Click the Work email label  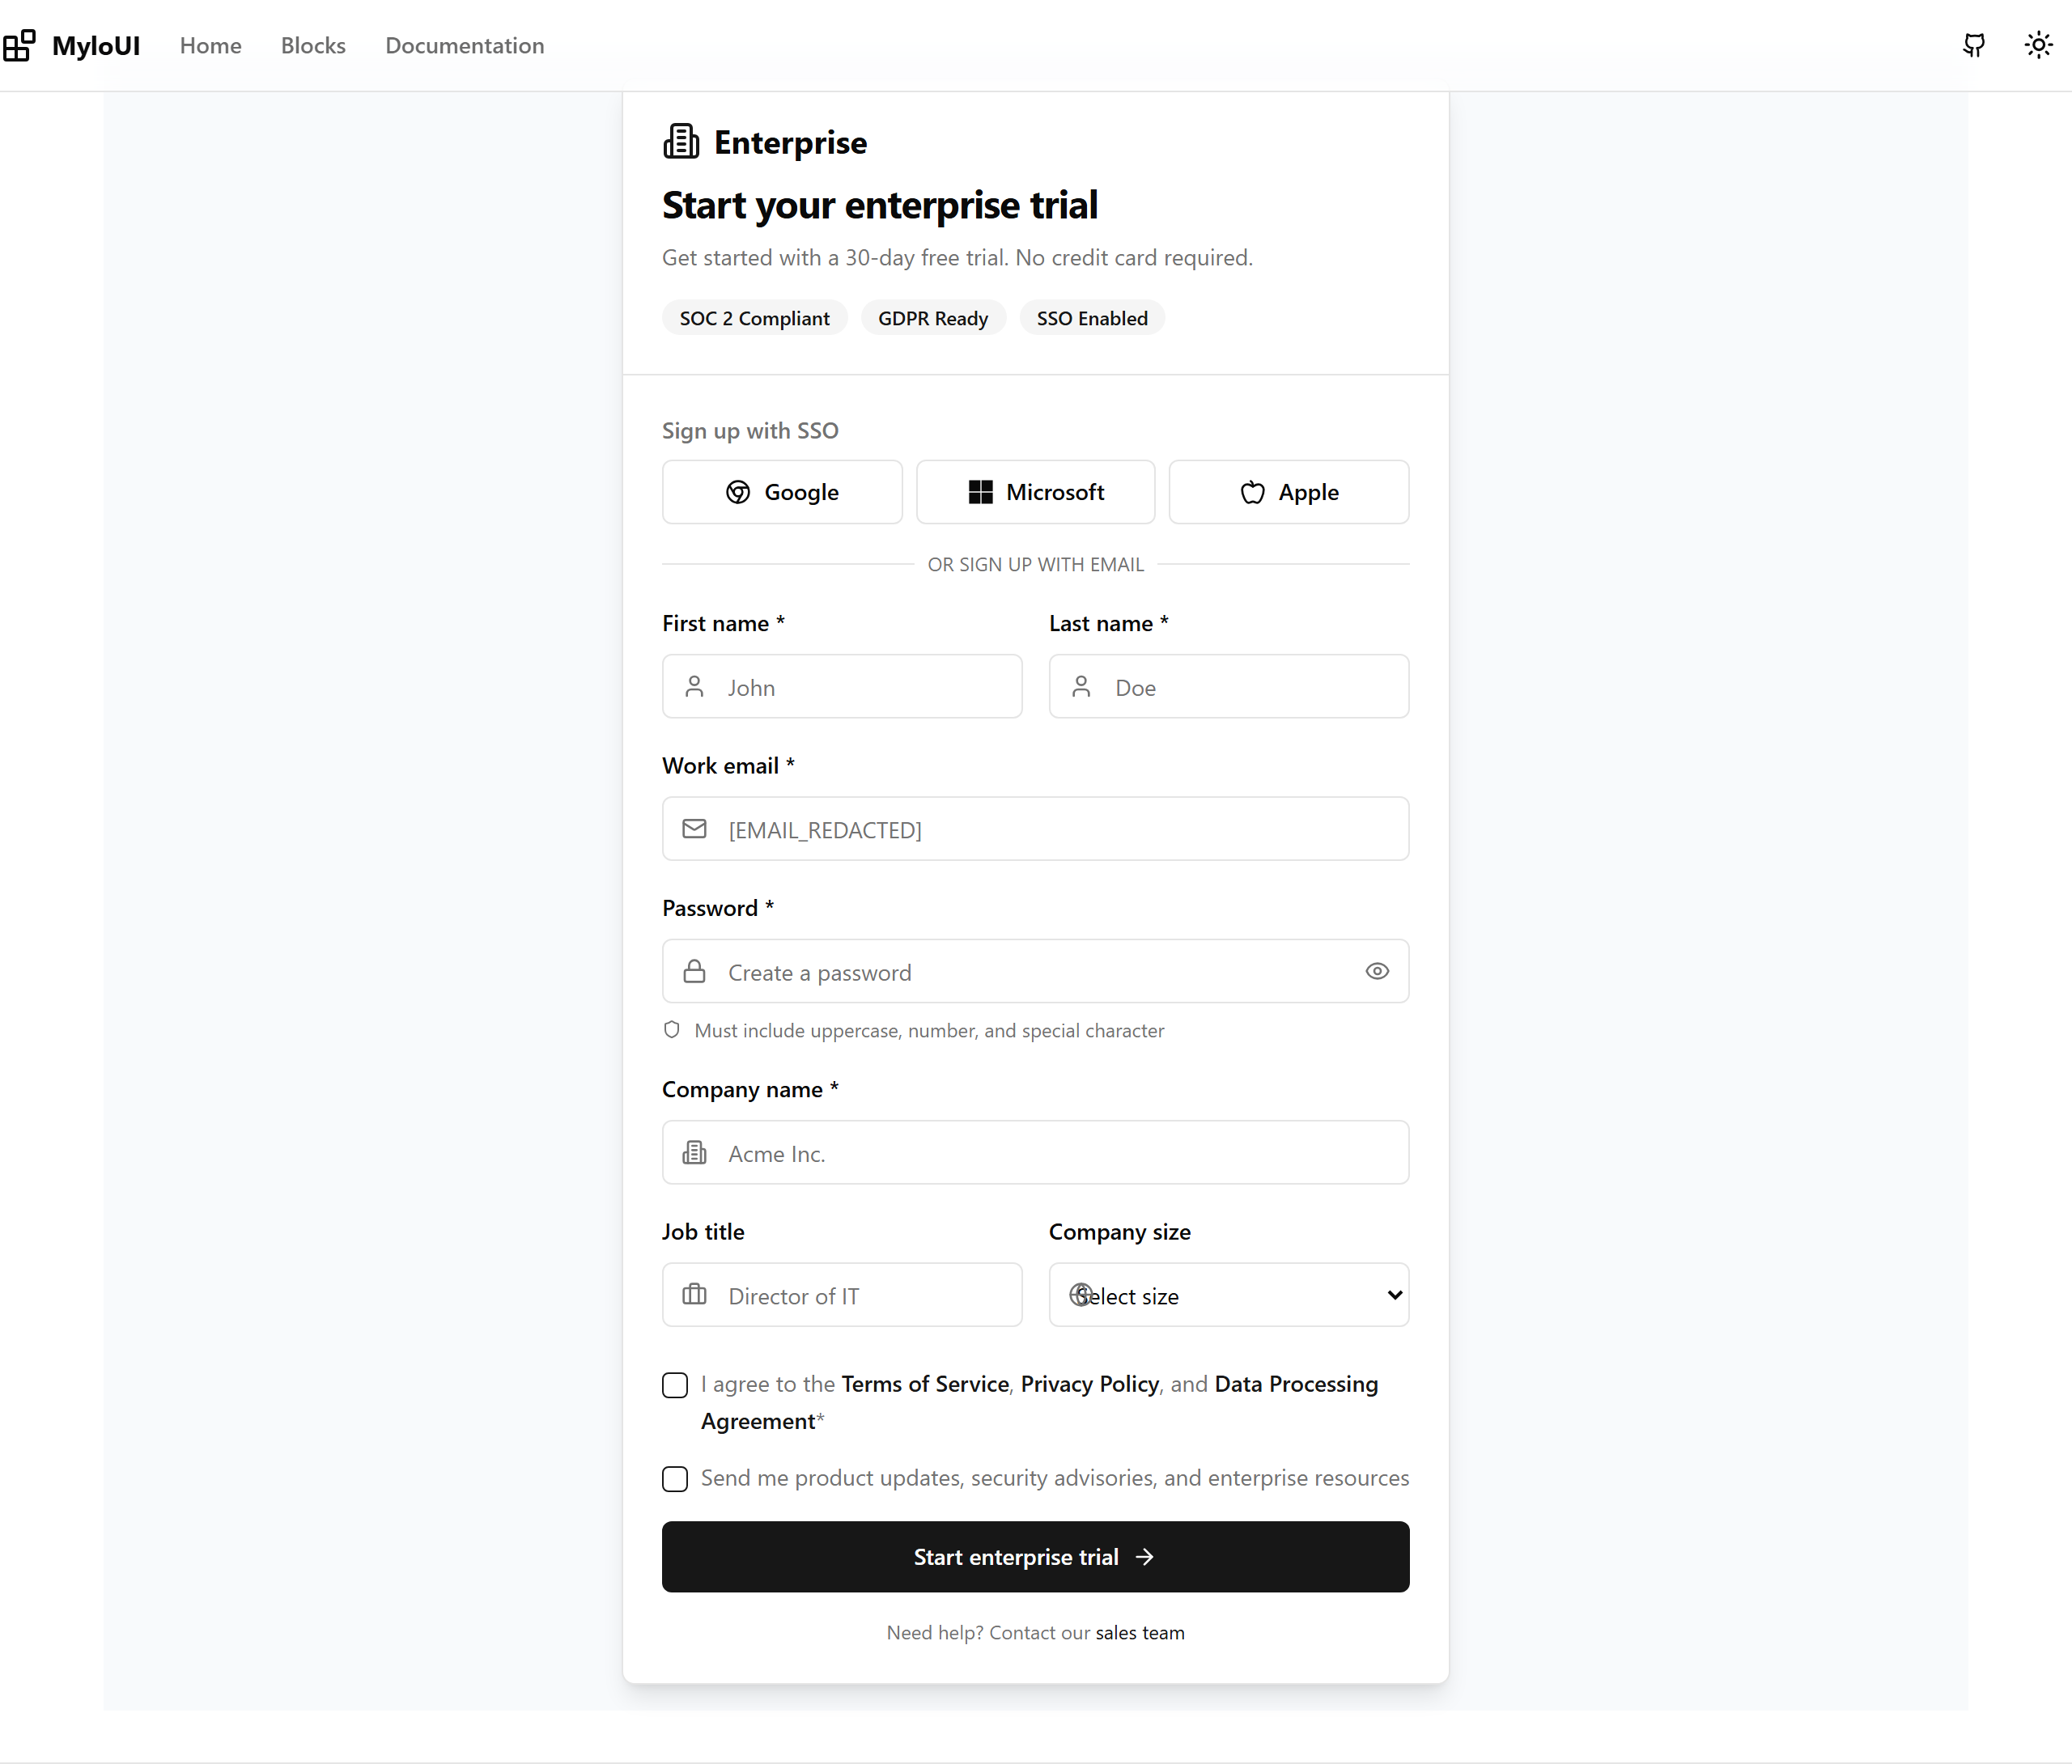click(728, 766)
